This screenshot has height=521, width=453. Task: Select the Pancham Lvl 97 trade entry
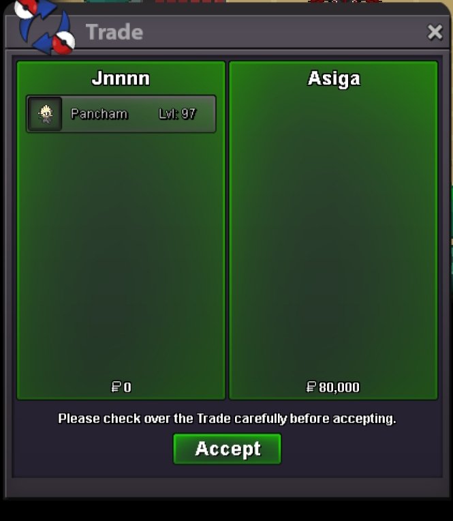point(121,114)
